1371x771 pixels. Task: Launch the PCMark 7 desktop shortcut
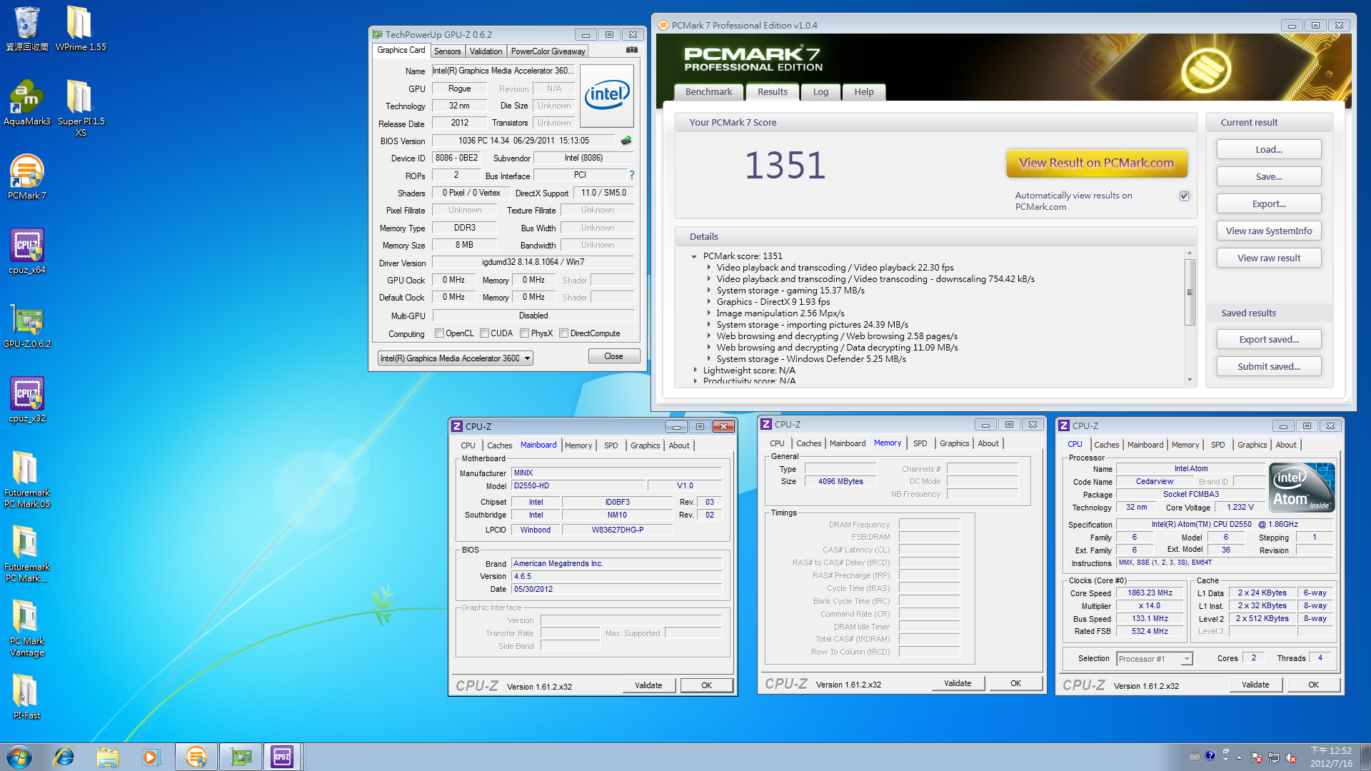point(26,177)
